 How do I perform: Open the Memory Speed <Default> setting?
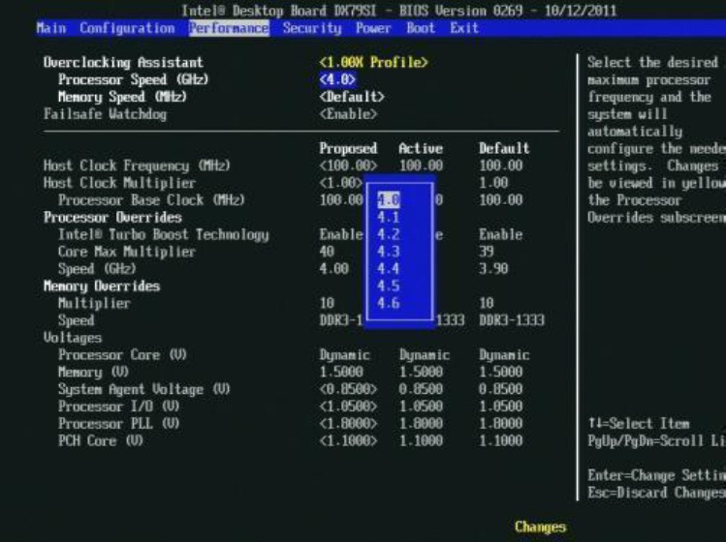click(x=352, y=97)
